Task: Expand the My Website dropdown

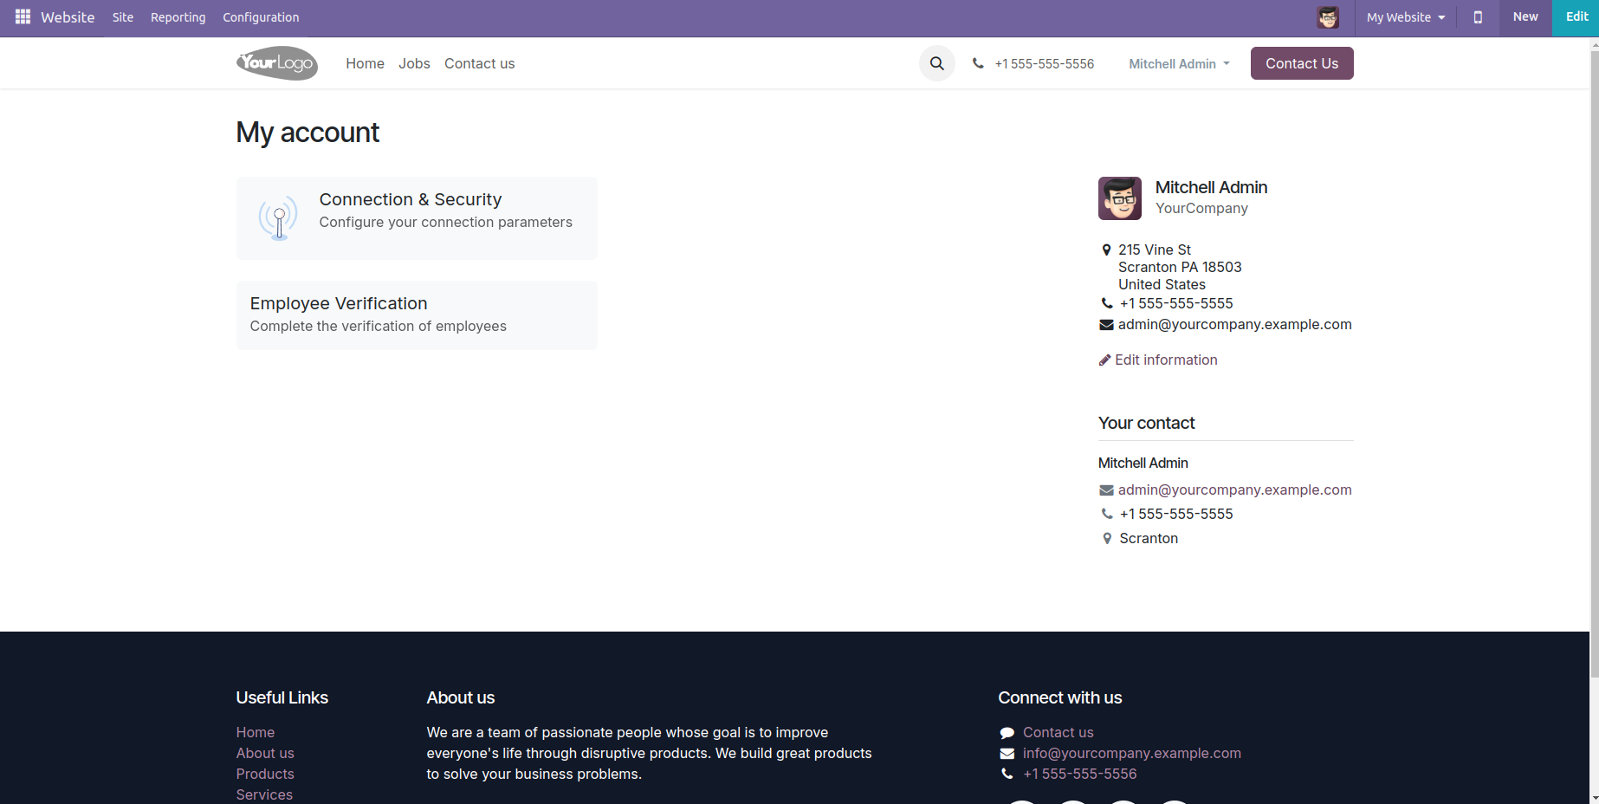Action: tap(1405, 17)
